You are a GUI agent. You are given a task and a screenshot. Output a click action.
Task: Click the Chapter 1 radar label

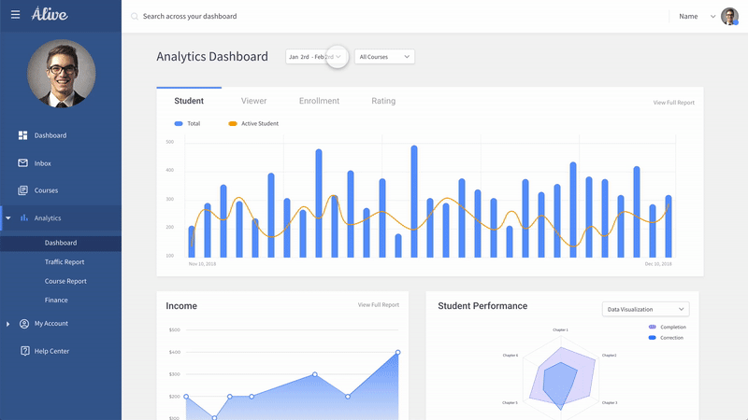(560, 329)
